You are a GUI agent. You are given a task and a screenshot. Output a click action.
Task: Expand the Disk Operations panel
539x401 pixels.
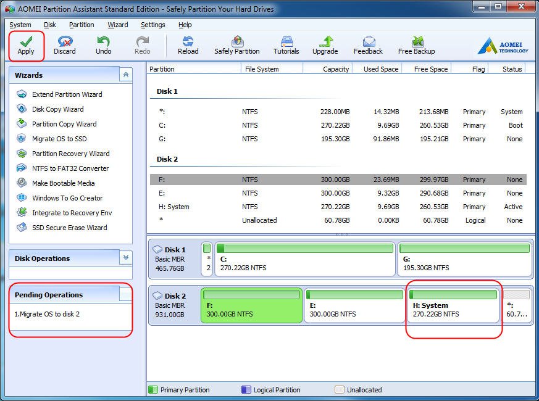coord(126,257)
